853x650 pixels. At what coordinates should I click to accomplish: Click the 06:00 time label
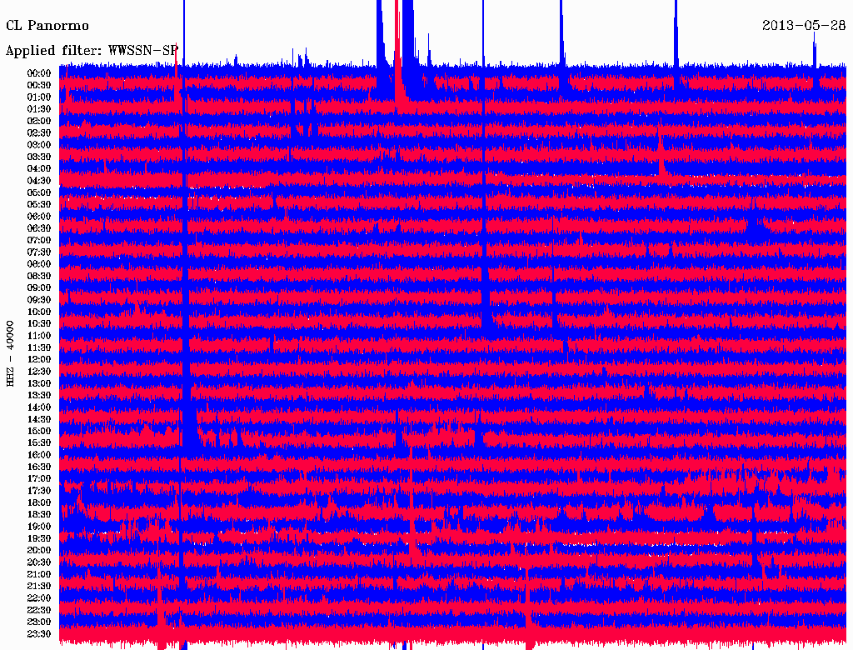pos(39,217)
